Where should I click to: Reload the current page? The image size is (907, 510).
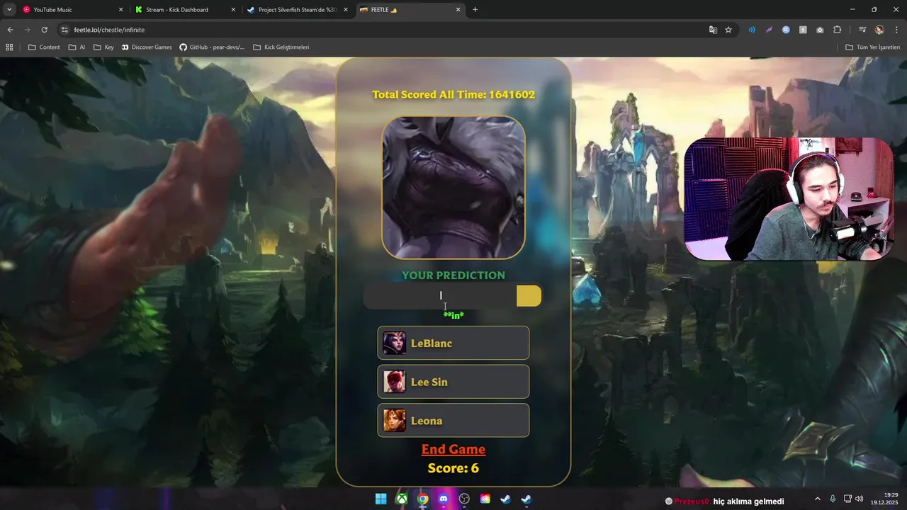(44, 30)
